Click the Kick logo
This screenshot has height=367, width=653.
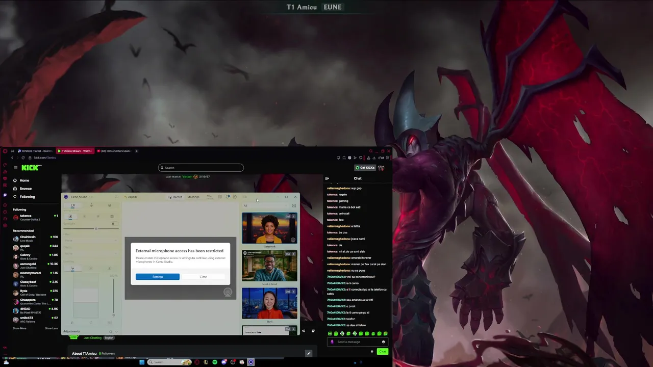pos(31,168)
